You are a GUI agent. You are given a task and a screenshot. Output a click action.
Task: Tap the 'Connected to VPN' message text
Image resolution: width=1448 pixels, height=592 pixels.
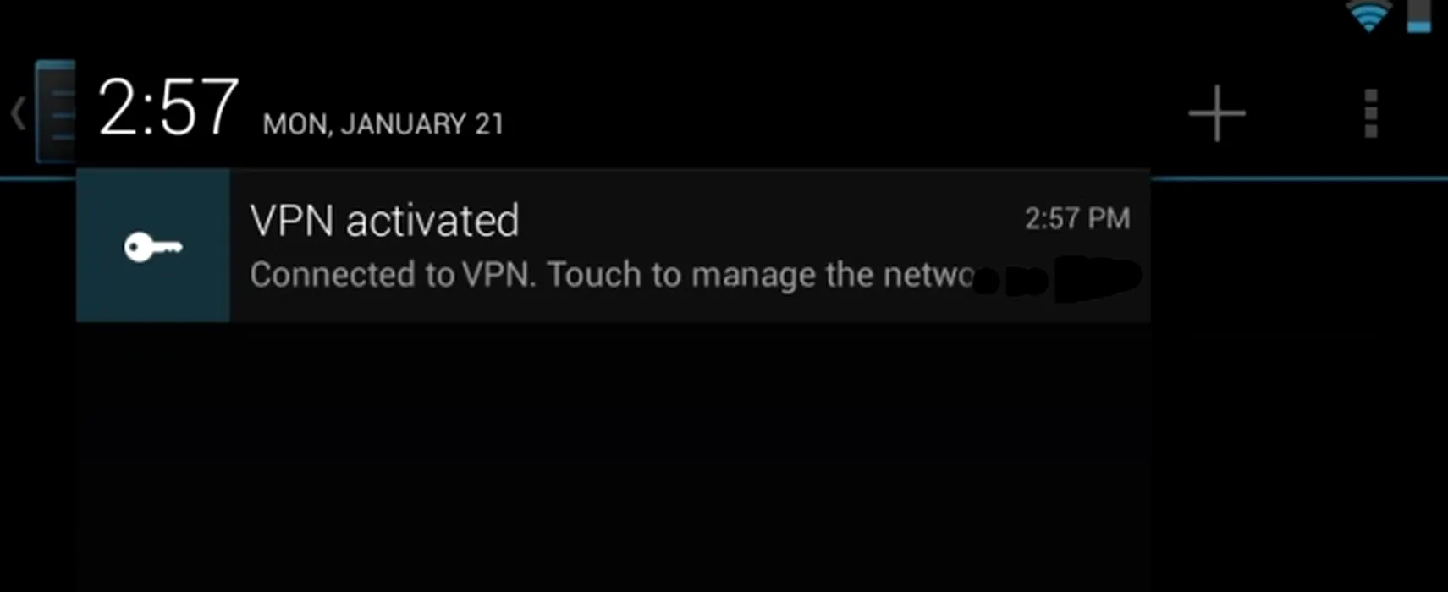click(x=394, y=275)
